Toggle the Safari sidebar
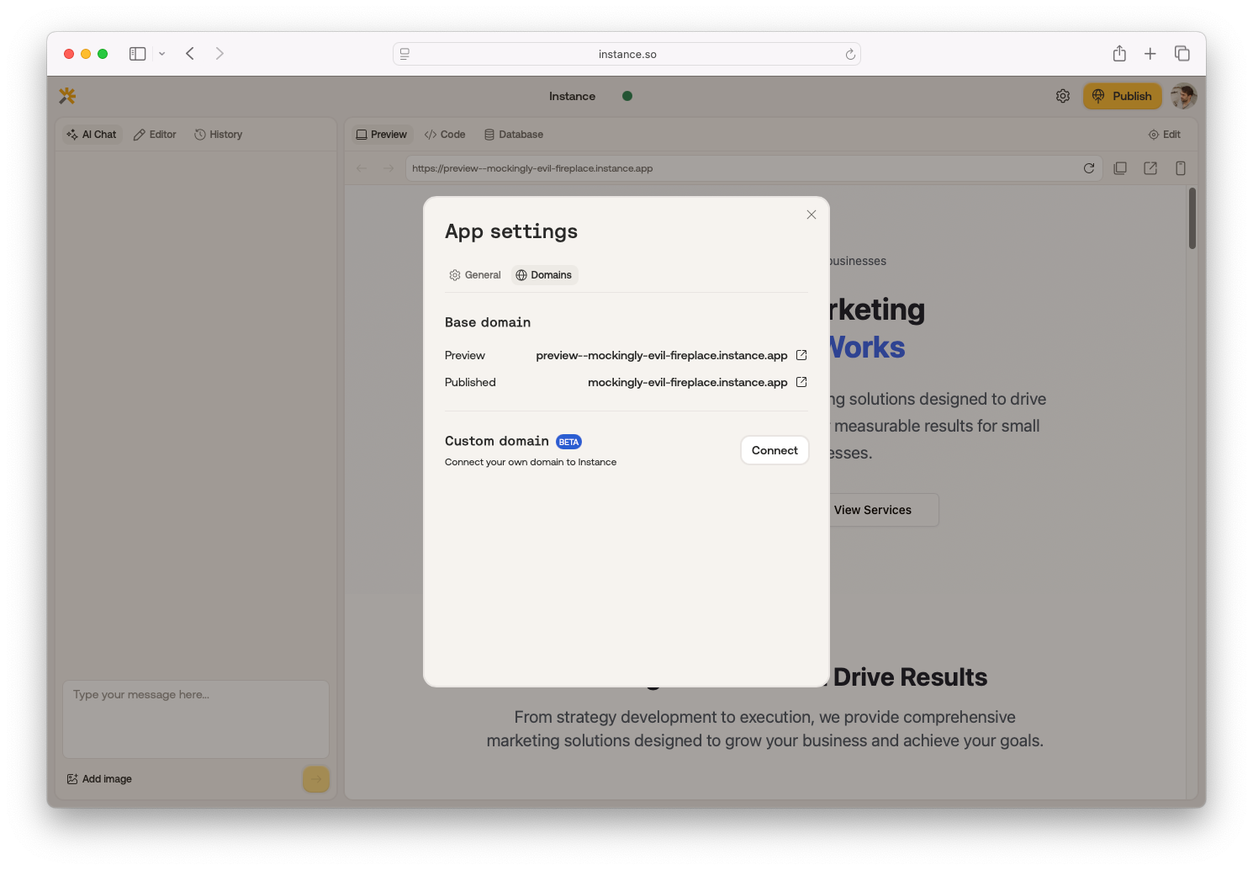The height and width of the screenshot is (870, 1253). (138, 54)
